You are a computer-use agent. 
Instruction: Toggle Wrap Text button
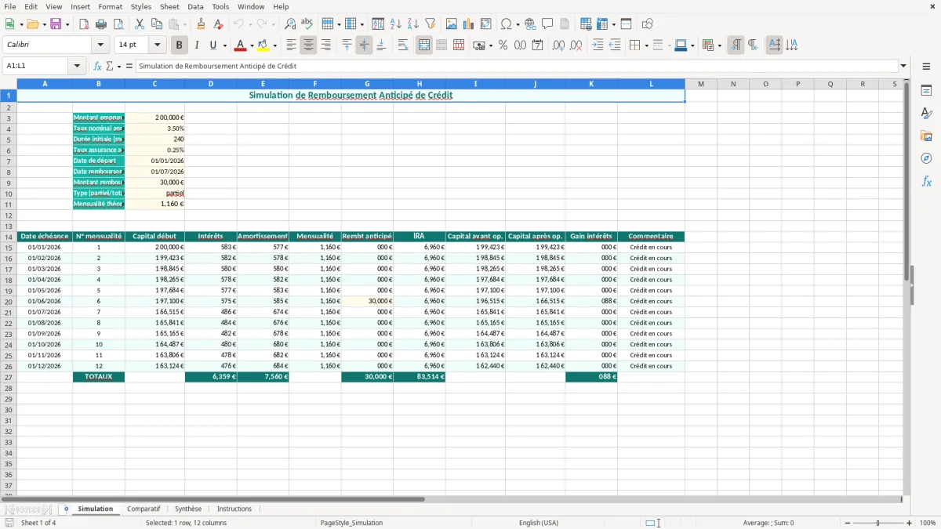403,45
